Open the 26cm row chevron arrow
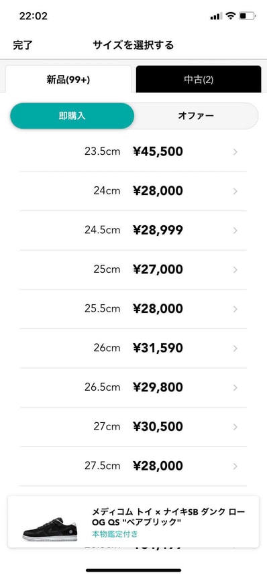 [235, 348]
